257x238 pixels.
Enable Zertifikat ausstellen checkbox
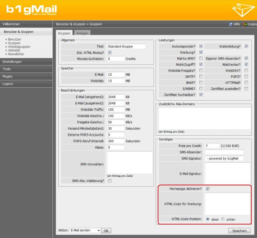coord(246,89)
